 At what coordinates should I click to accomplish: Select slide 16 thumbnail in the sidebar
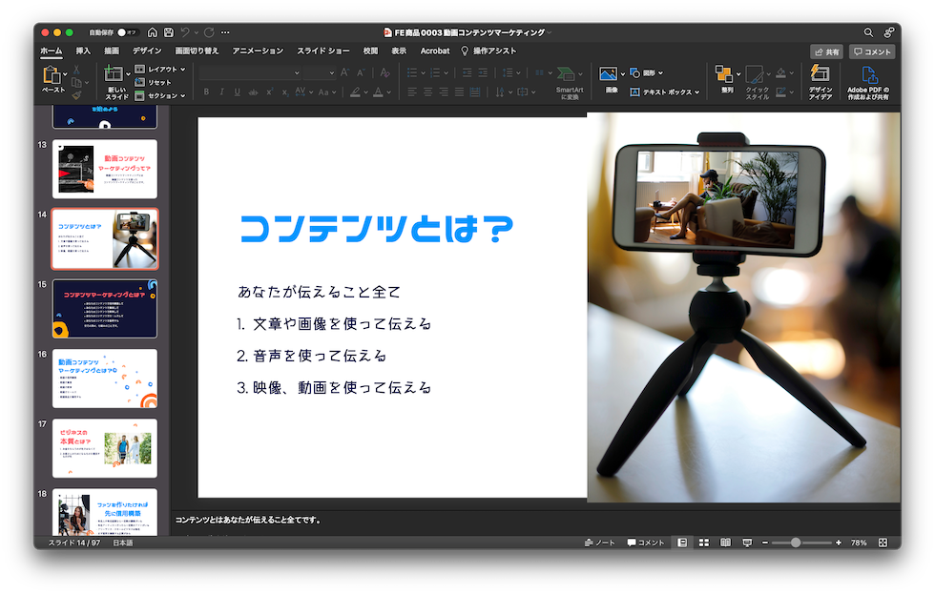[x=105, y=379]
